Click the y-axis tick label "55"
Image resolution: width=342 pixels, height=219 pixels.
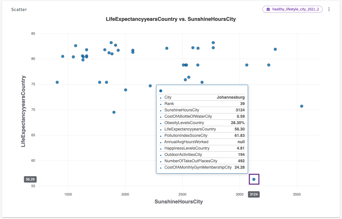(33, 186)
